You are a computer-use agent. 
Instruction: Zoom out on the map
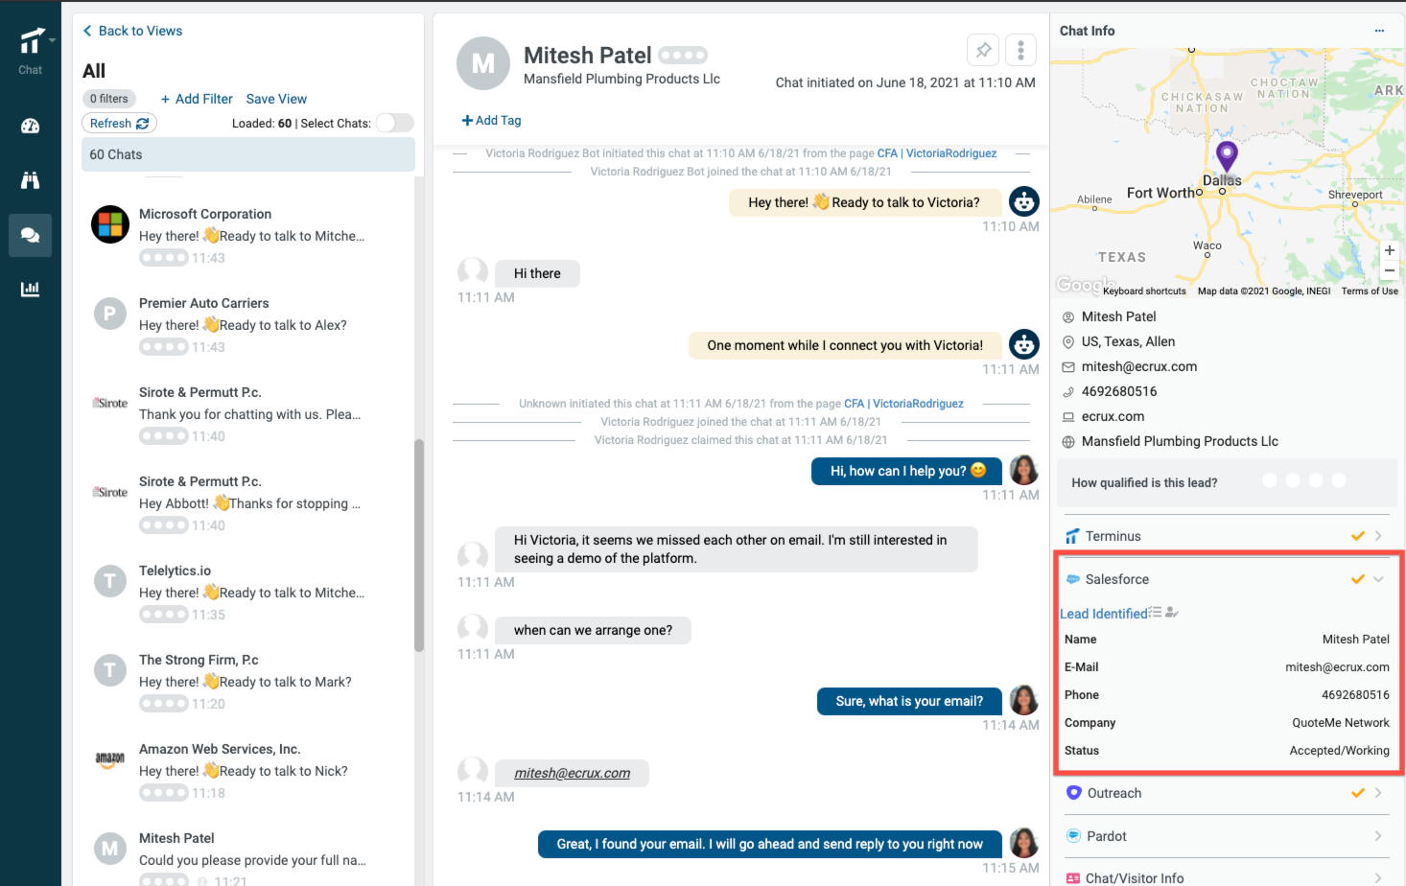[x=1389, y=270]
